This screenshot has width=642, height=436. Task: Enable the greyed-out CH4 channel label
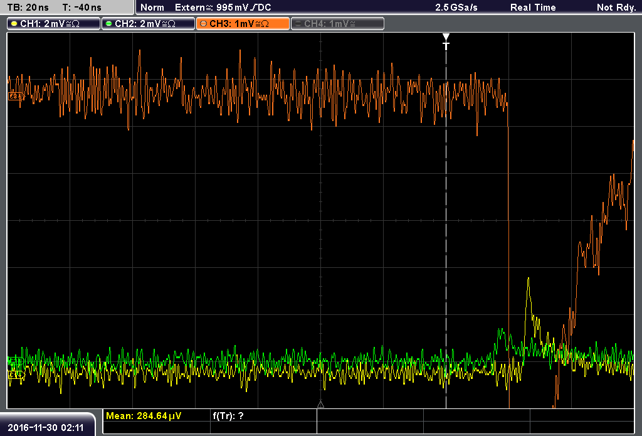[338, 24]
